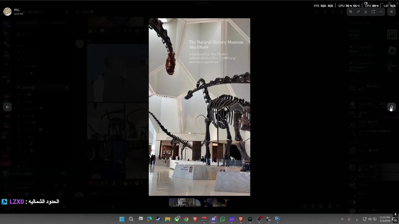Viewport: 399px width, 224px height.
Task: Open File Explorer from the taskbar
Action: [168, 219]
